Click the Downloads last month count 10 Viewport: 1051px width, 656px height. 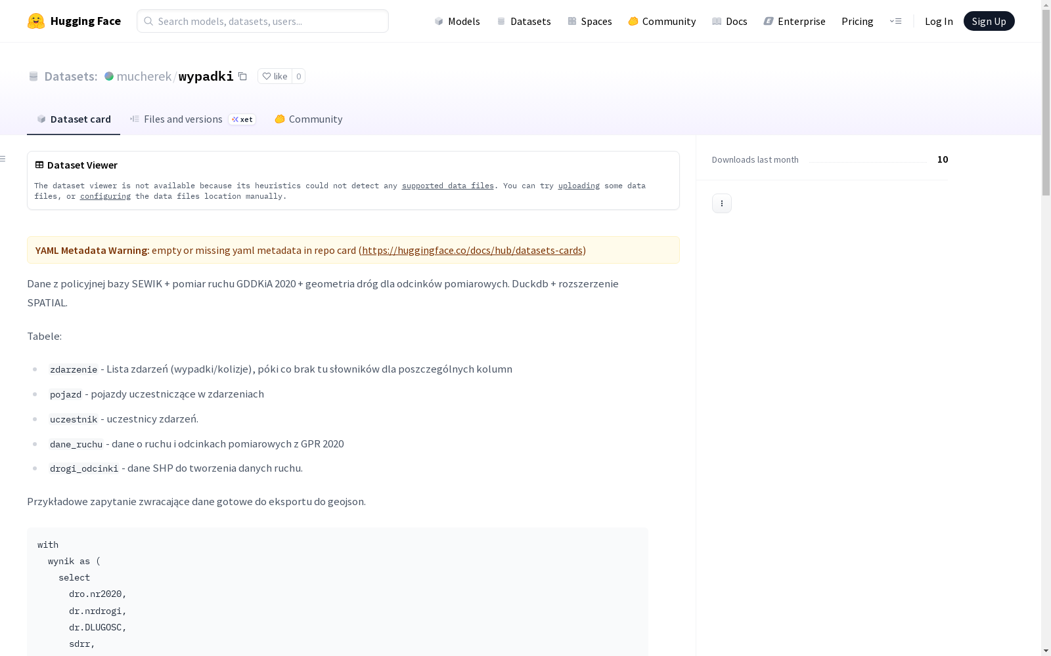coord(943,159)
